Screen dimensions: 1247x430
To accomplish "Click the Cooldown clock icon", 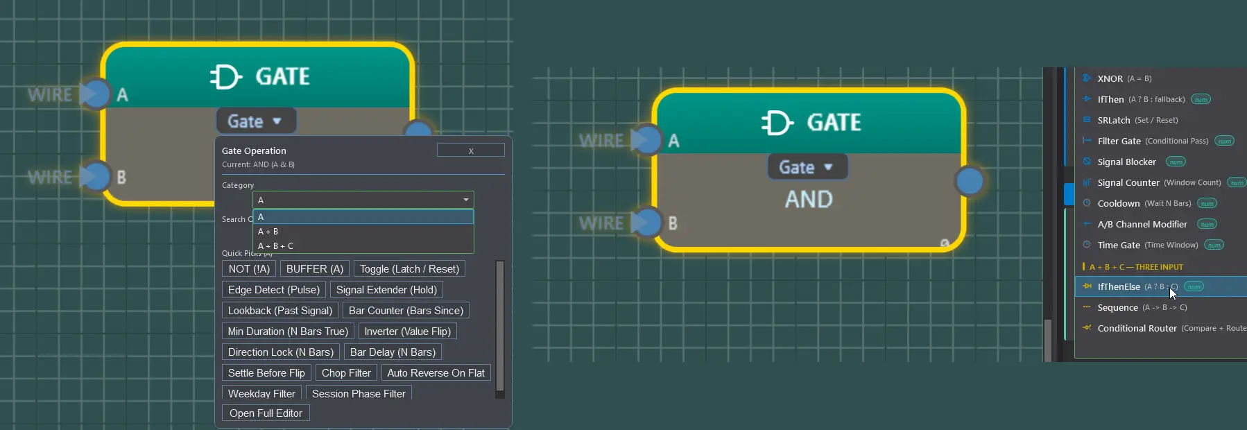I will coord(1087,203).
